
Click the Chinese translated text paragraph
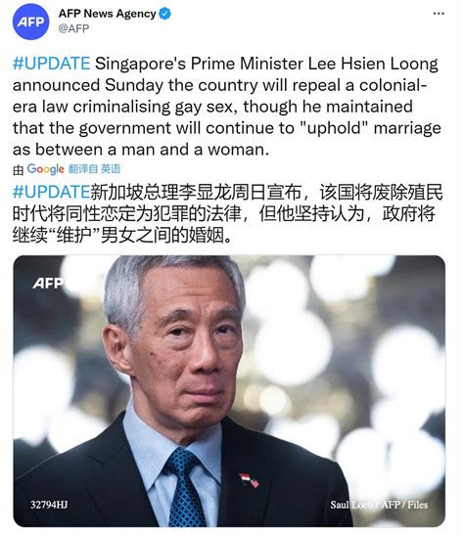point(228,213)
